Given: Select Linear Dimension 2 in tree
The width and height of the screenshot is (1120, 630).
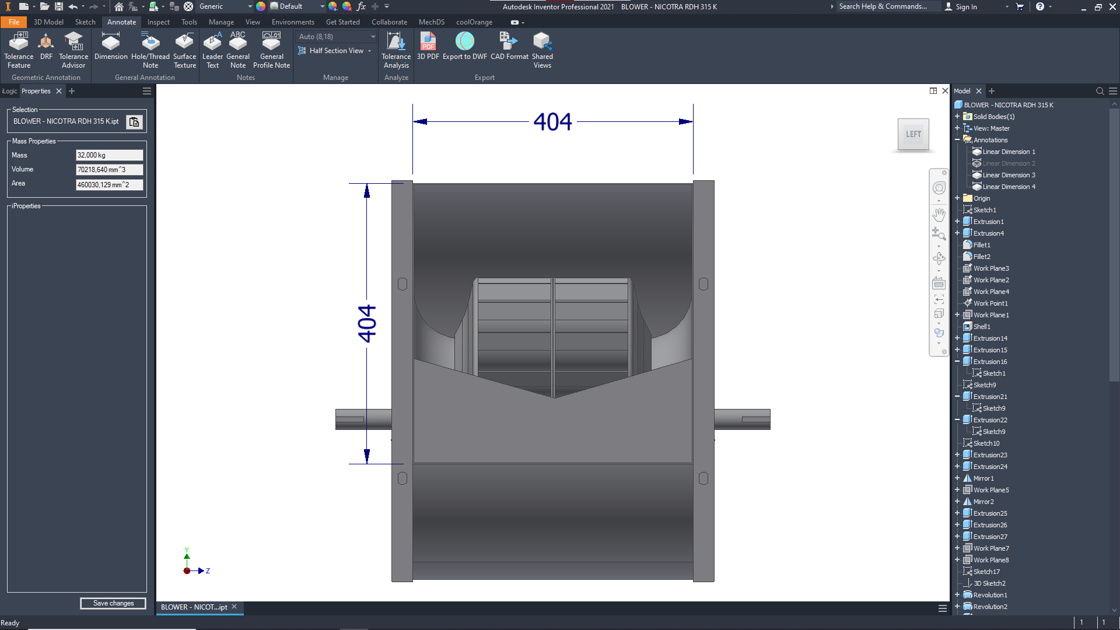Looking at the screenshot, I should [x=1009, y=163].
